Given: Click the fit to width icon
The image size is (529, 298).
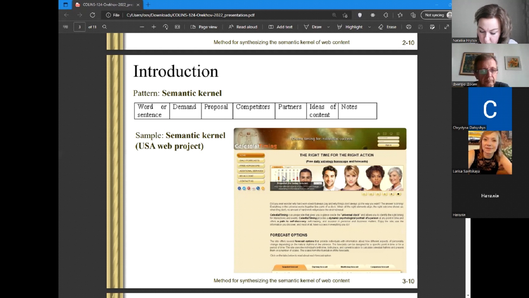Looking at the screenshot, I should tap(177, 27).
